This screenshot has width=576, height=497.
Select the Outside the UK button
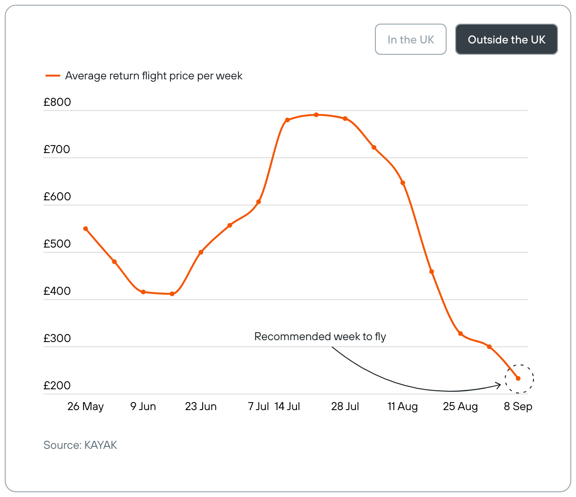[506, 40]
